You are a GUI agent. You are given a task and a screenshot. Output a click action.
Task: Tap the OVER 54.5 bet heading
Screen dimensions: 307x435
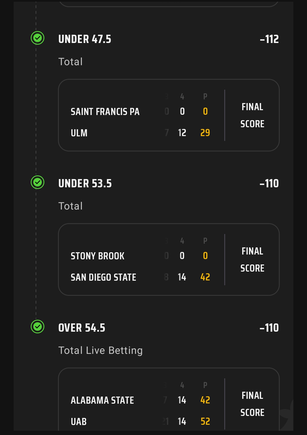click(82, 328)
